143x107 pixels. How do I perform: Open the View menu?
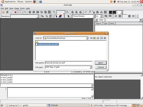11,9
